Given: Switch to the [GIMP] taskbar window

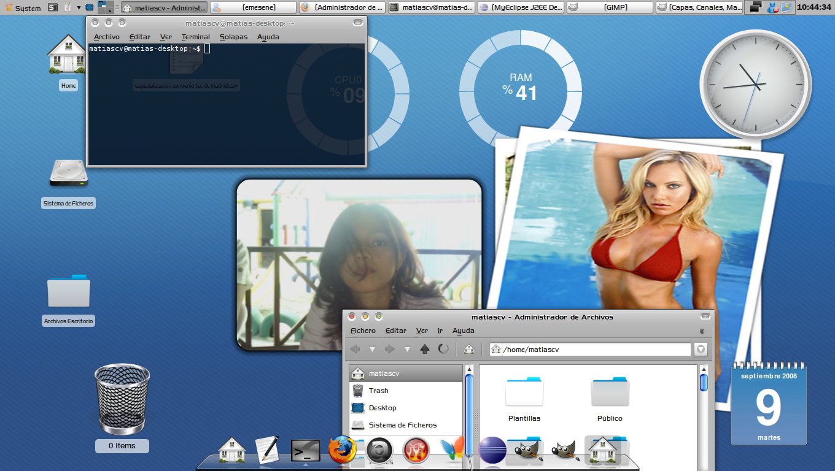Looking at the screenshot, I should point(610,8).
